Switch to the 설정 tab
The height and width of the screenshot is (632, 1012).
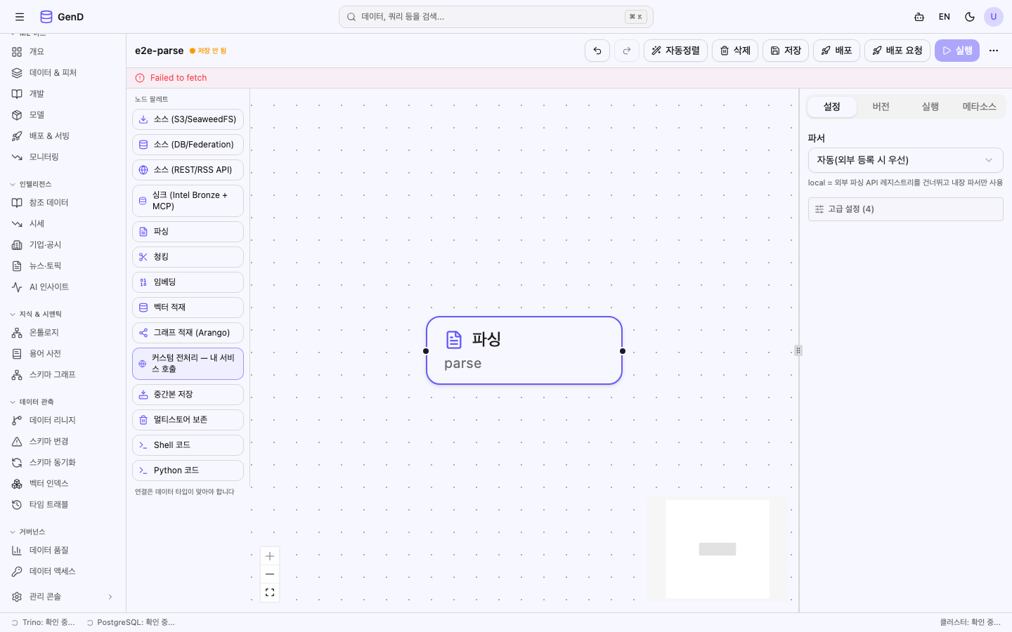point(832,107)
